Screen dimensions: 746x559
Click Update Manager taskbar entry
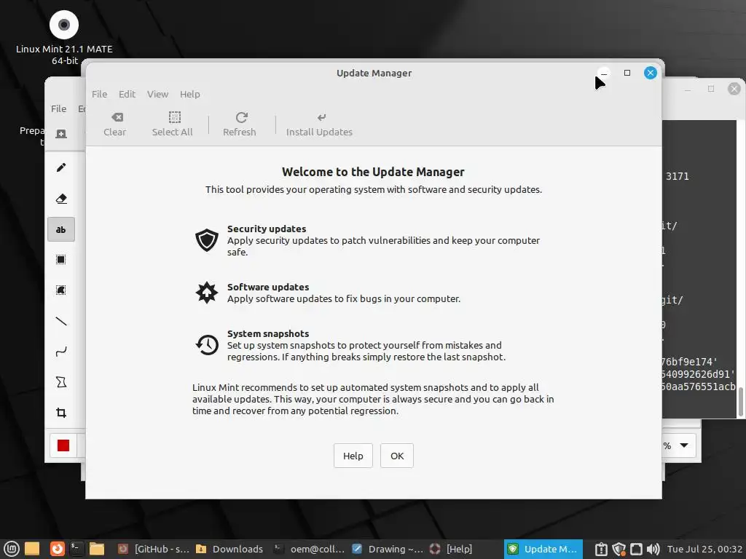pyautogui.click(x=543, y=549)
